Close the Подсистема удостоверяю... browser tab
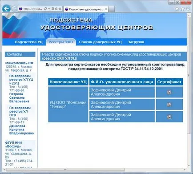Image resolution: width=193 pixels, height=174 pixels. point(106,9)
